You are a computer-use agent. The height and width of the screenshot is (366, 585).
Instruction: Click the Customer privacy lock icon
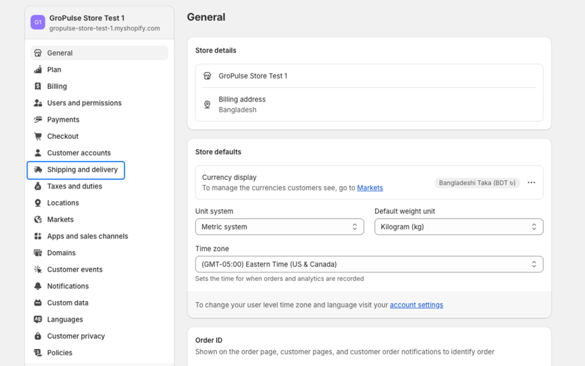point(38,336)
